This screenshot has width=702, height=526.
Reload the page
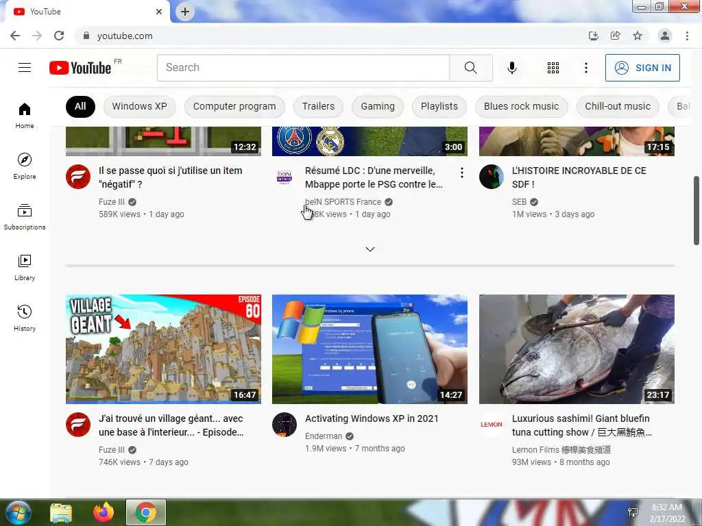click(59, 36)
